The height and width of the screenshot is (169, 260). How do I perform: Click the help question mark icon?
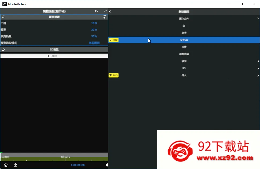point(105,17)
